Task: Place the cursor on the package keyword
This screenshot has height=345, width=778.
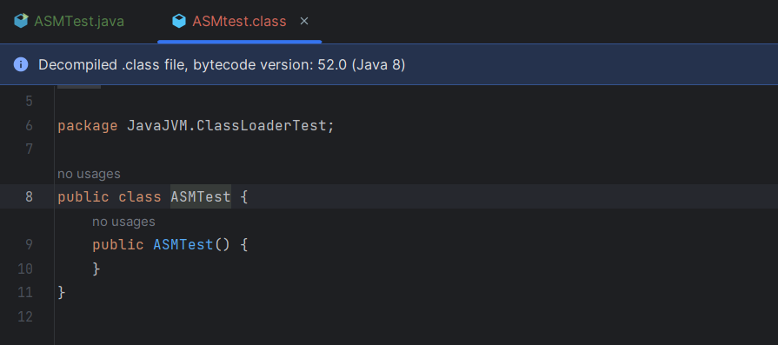Action: point(87,126)
